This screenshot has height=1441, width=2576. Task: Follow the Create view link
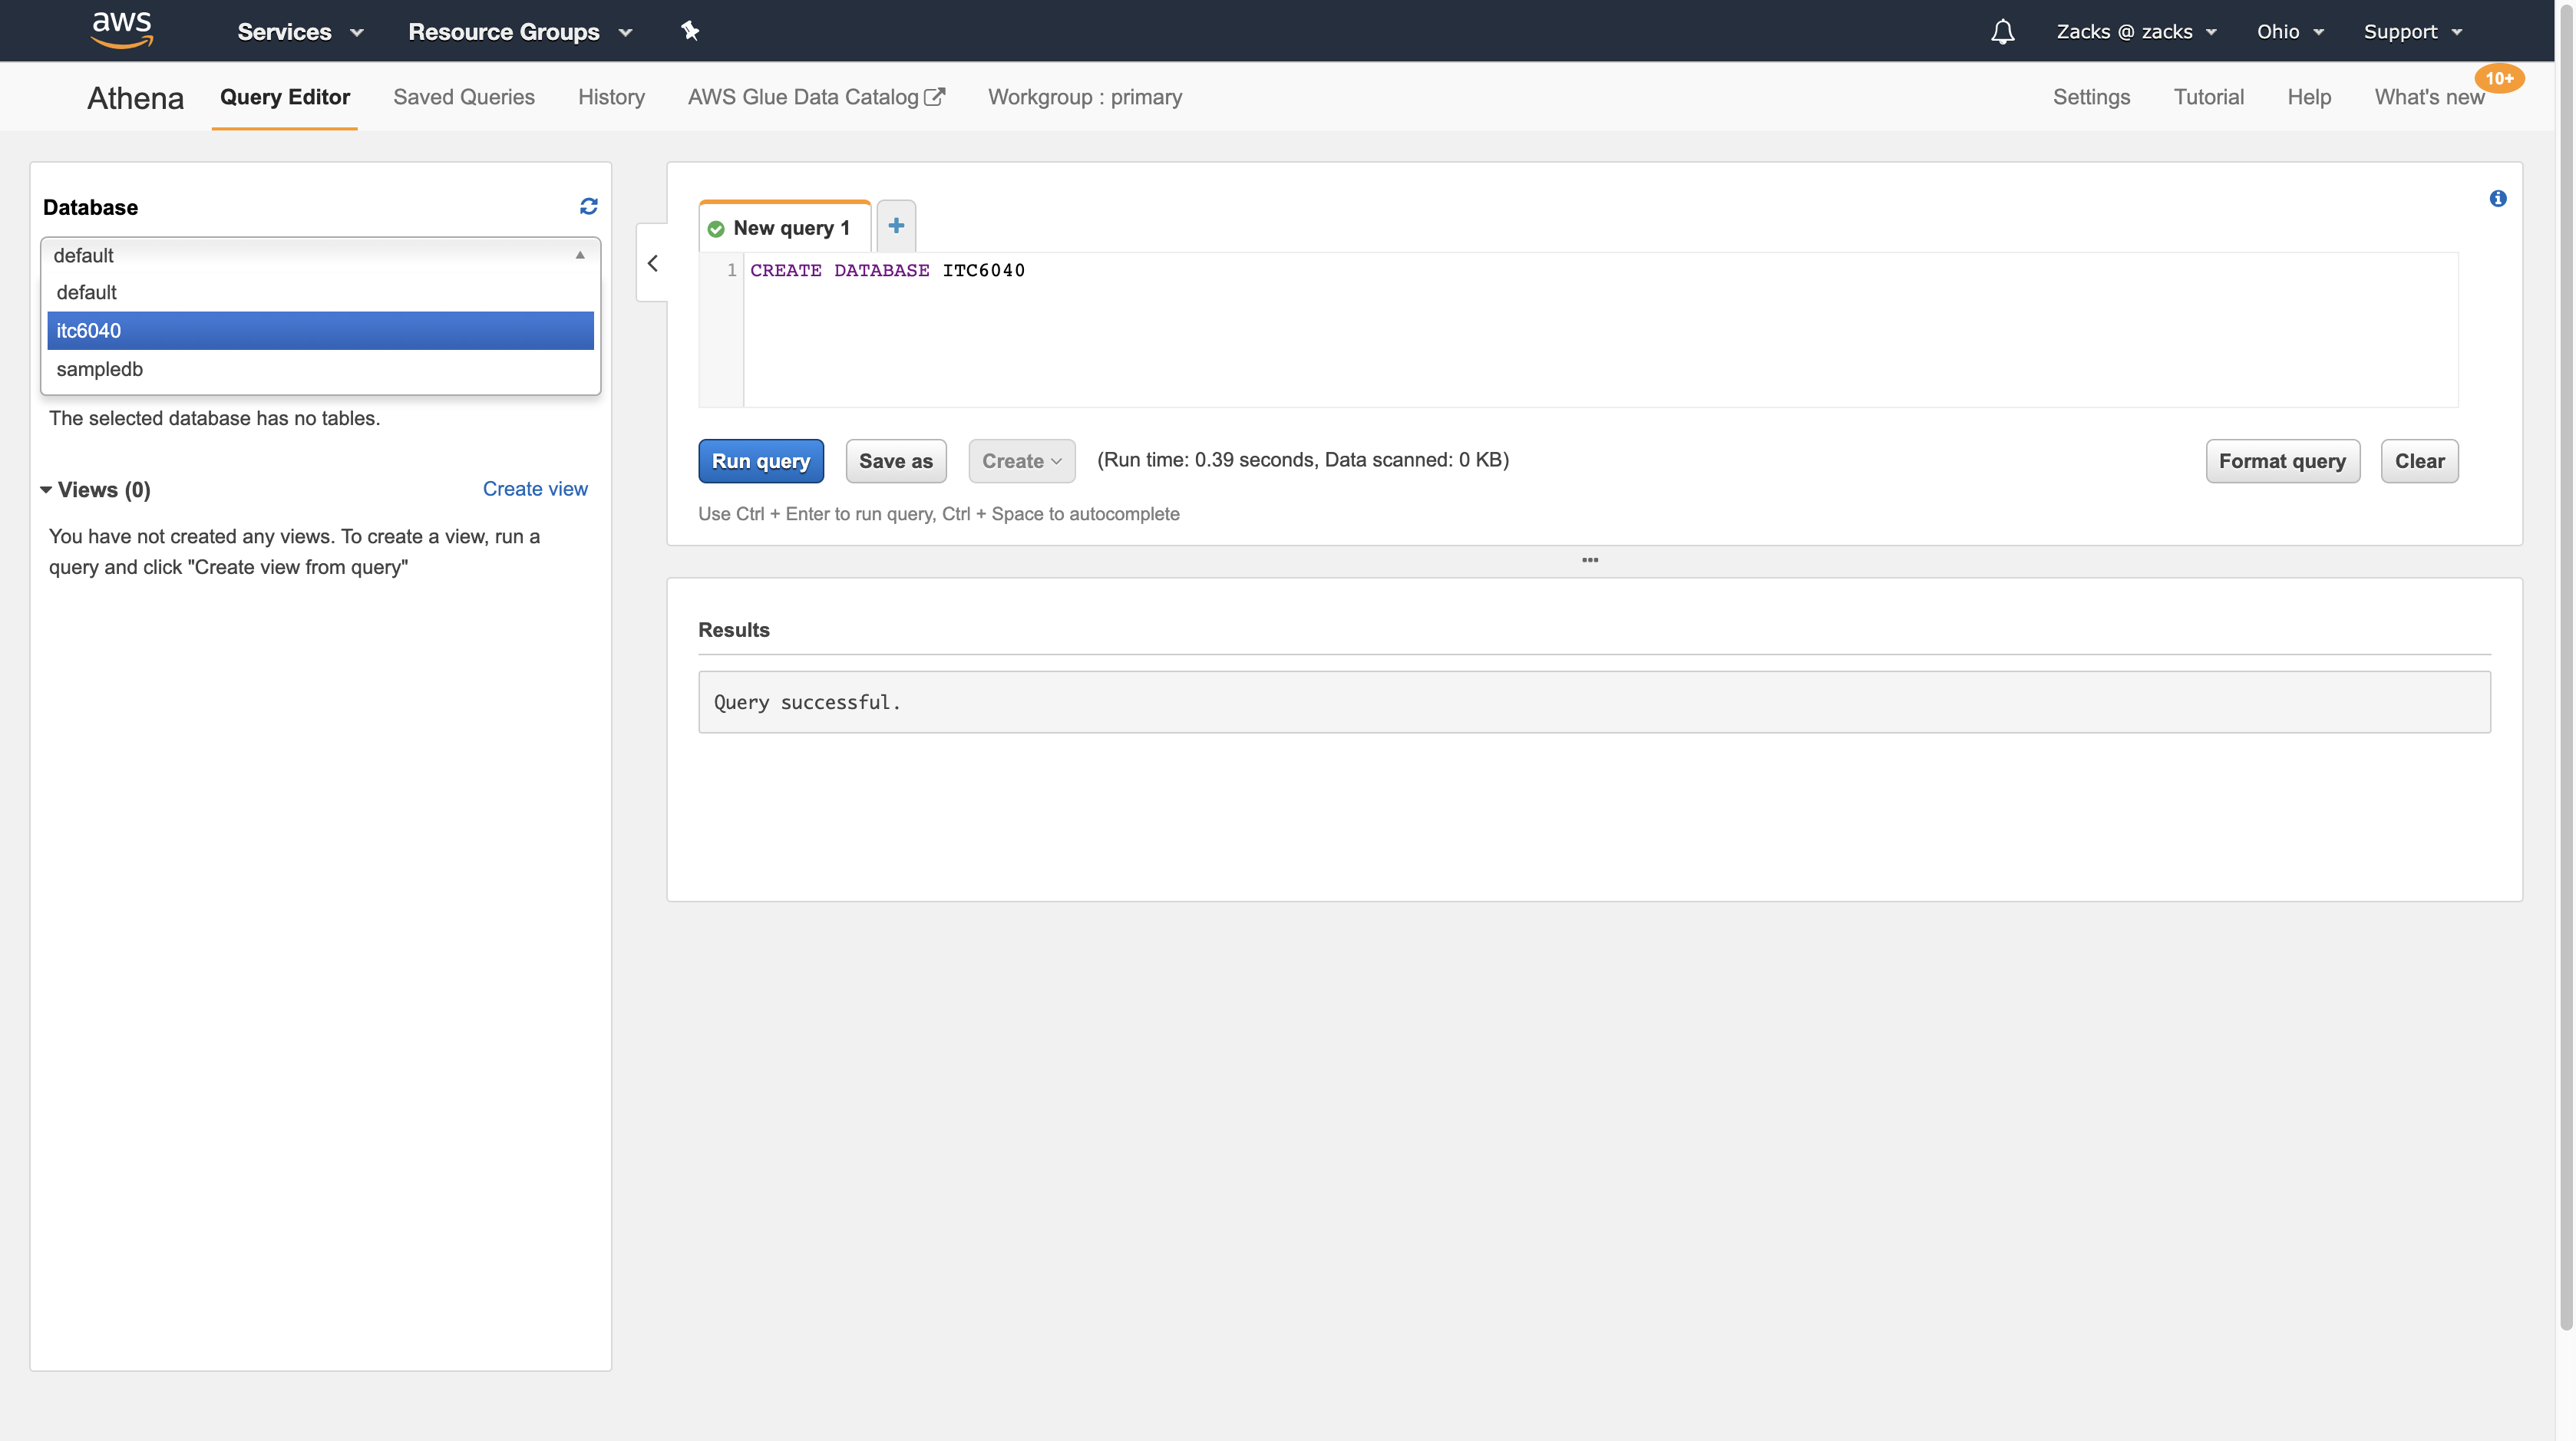535,489
